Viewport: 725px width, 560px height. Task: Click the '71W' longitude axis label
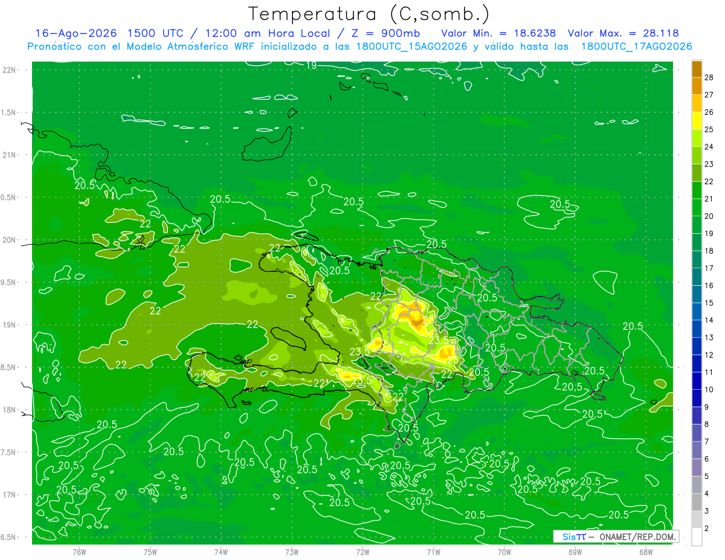(x=433, y=552)
